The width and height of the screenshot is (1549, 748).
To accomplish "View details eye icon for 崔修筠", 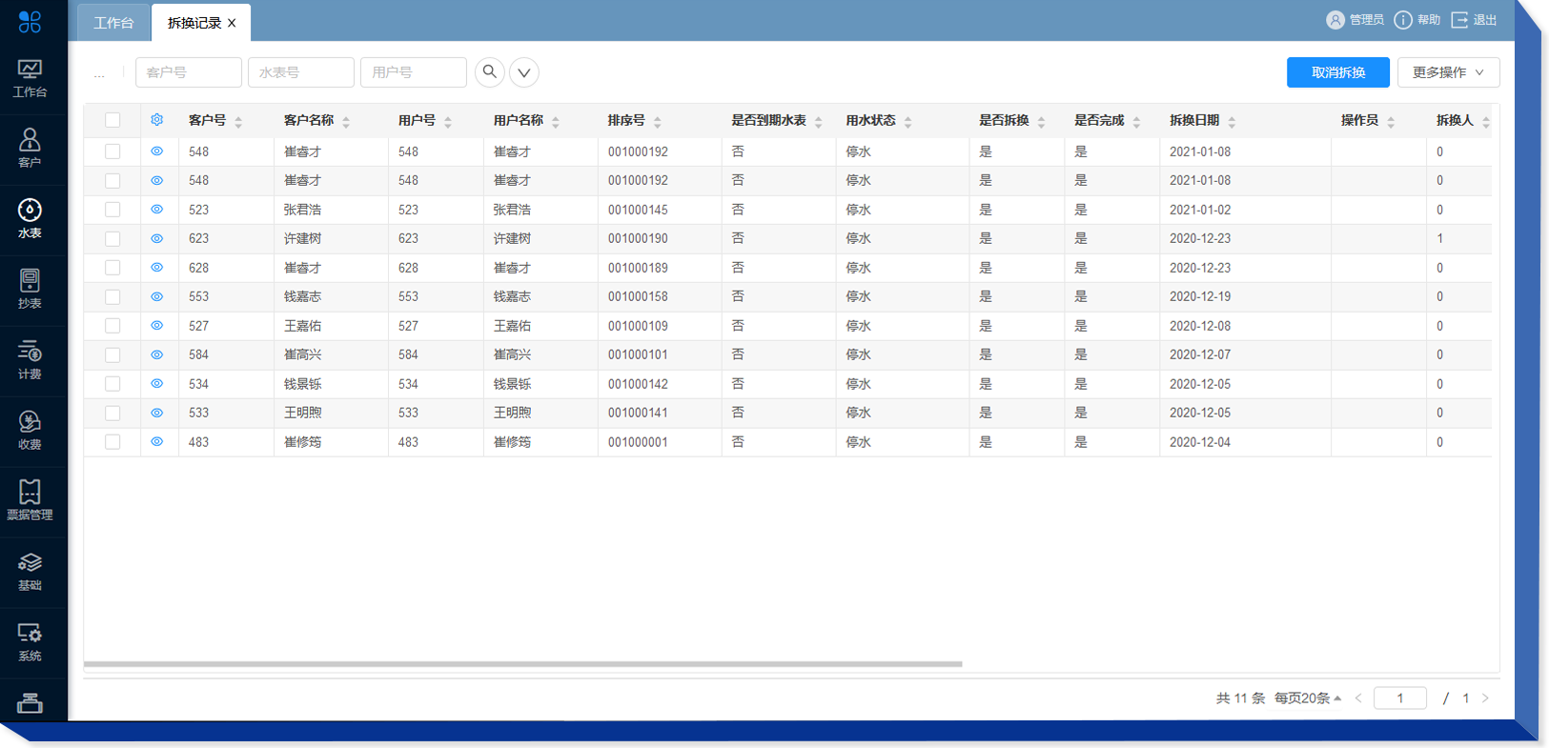I will (157, 442).
